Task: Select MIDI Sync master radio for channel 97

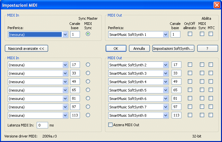Action: click(88, 107)
